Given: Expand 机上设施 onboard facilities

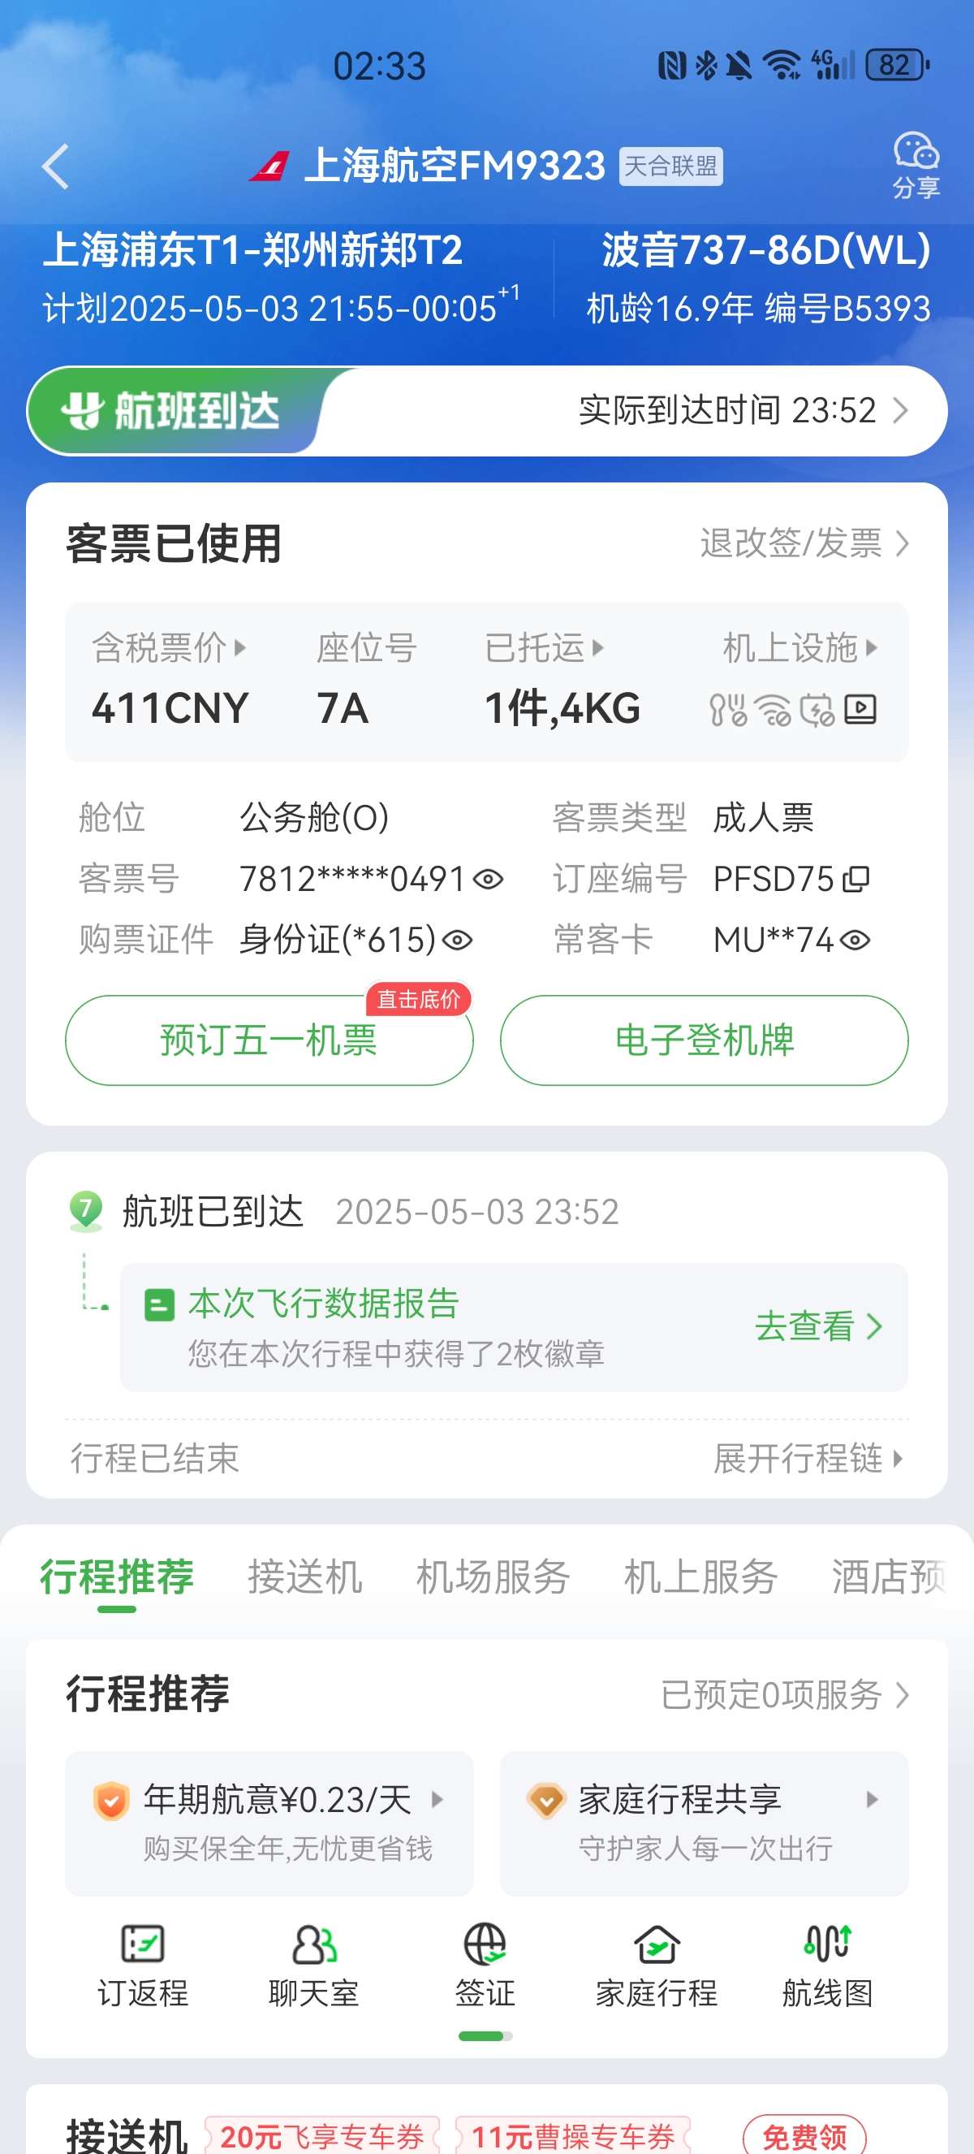Looking at the screenshot, I should [800, 647].
